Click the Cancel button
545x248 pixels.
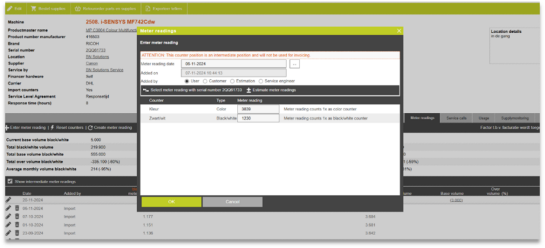(233, 202)
